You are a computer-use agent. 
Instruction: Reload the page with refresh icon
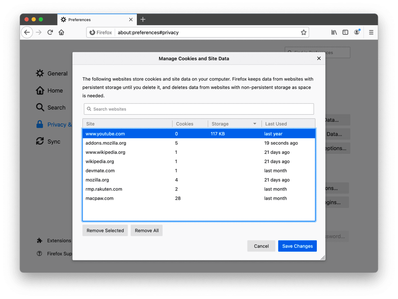[50, 32]
